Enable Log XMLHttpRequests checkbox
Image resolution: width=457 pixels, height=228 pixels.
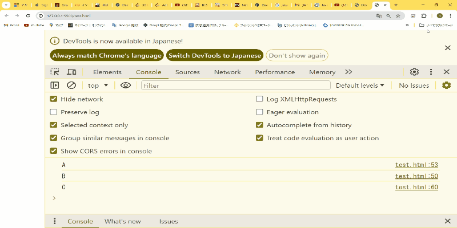tap(260, 99)
